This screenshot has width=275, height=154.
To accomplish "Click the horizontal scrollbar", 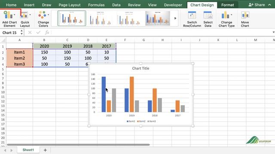I will coord(78,145).
